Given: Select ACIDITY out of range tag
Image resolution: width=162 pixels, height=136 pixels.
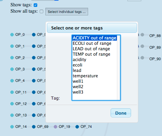Looking at the screenshot, I should coord(95,38).
